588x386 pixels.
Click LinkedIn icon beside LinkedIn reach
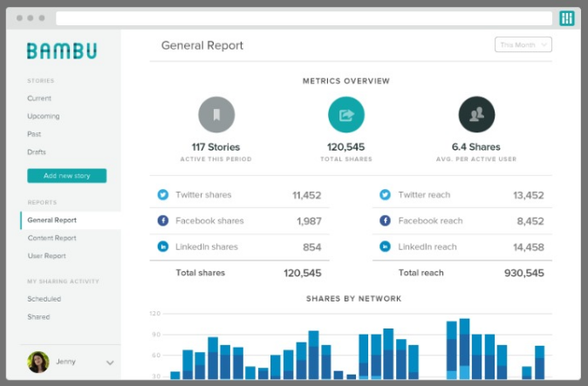click(385, 247)
